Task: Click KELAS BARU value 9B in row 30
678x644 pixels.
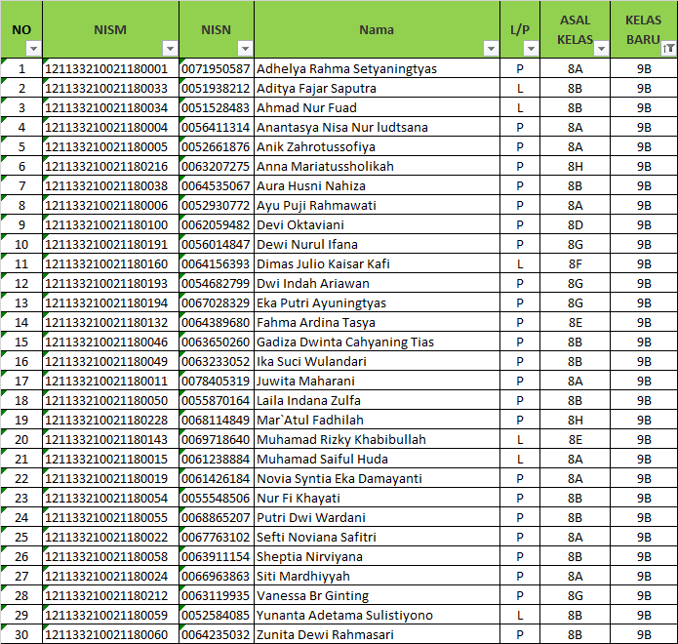Action: 644,634
